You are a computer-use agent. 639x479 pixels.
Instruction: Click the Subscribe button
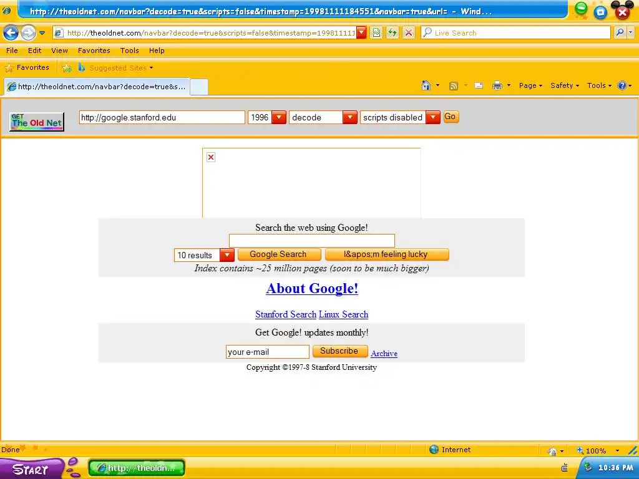click(x=340, y=351)
